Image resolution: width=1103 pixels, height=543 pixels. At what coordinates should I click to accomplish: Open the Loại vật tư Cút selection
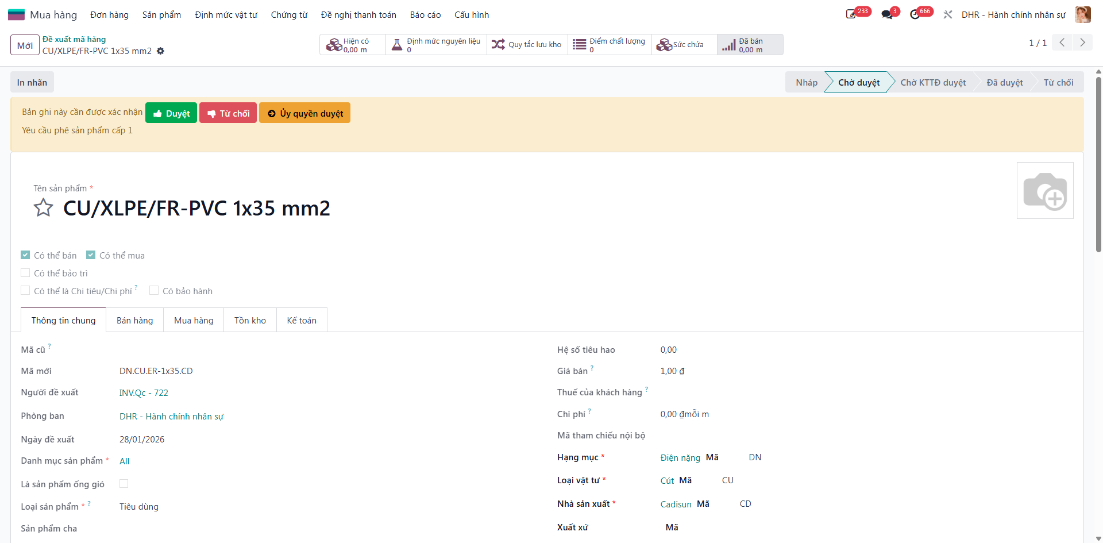point(667,481)
